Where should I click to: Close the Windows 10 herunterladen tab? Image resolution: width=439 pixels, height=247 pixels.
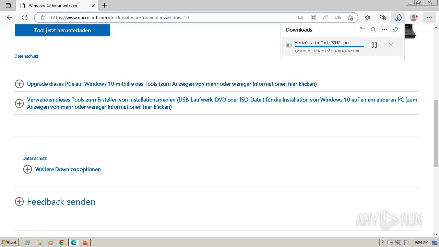click(x=93, y=5)
